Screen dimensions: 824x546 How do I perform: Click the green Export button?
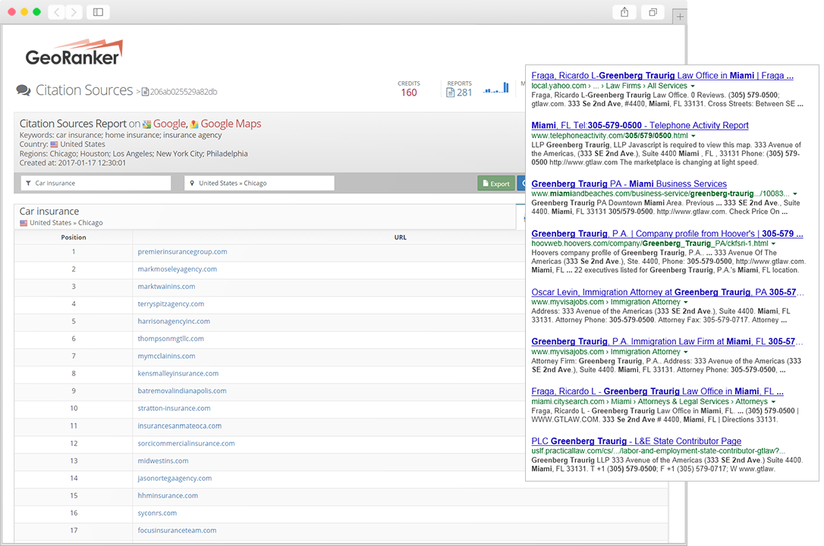496,184
